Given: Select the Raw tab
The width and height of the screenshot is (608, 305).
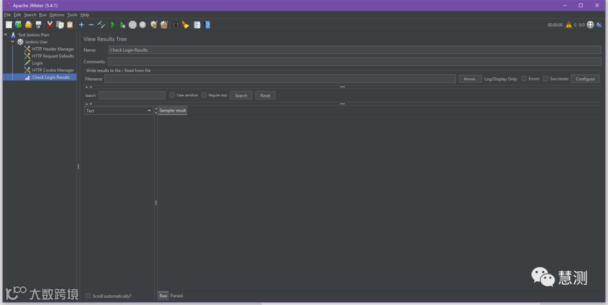Looking at the screenshot, I should 163,295.
